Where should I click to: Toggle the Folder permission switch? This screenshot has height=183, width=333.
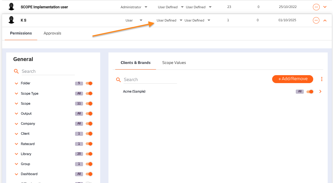pos(89,83)
